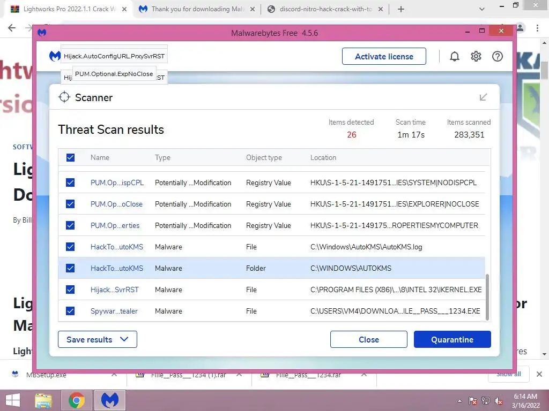Toggle the select-all checkbox in table header
The image size is (549, 411).
[70, 157]
